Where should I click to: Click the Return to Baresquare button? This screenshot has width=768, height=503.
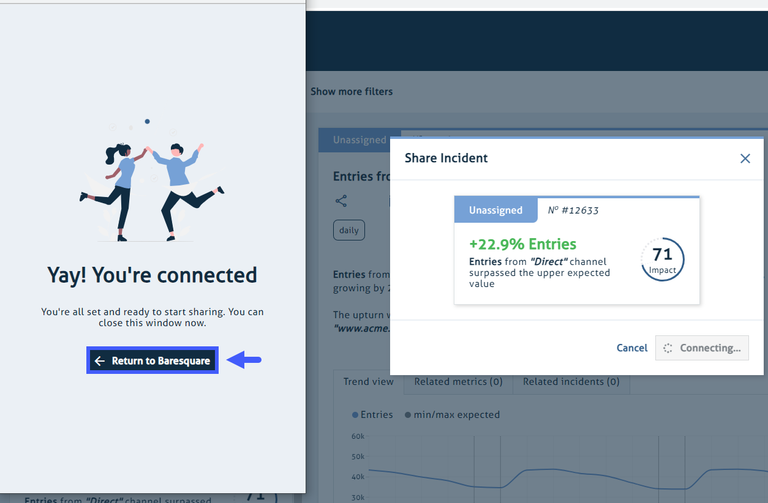point(152,360)
